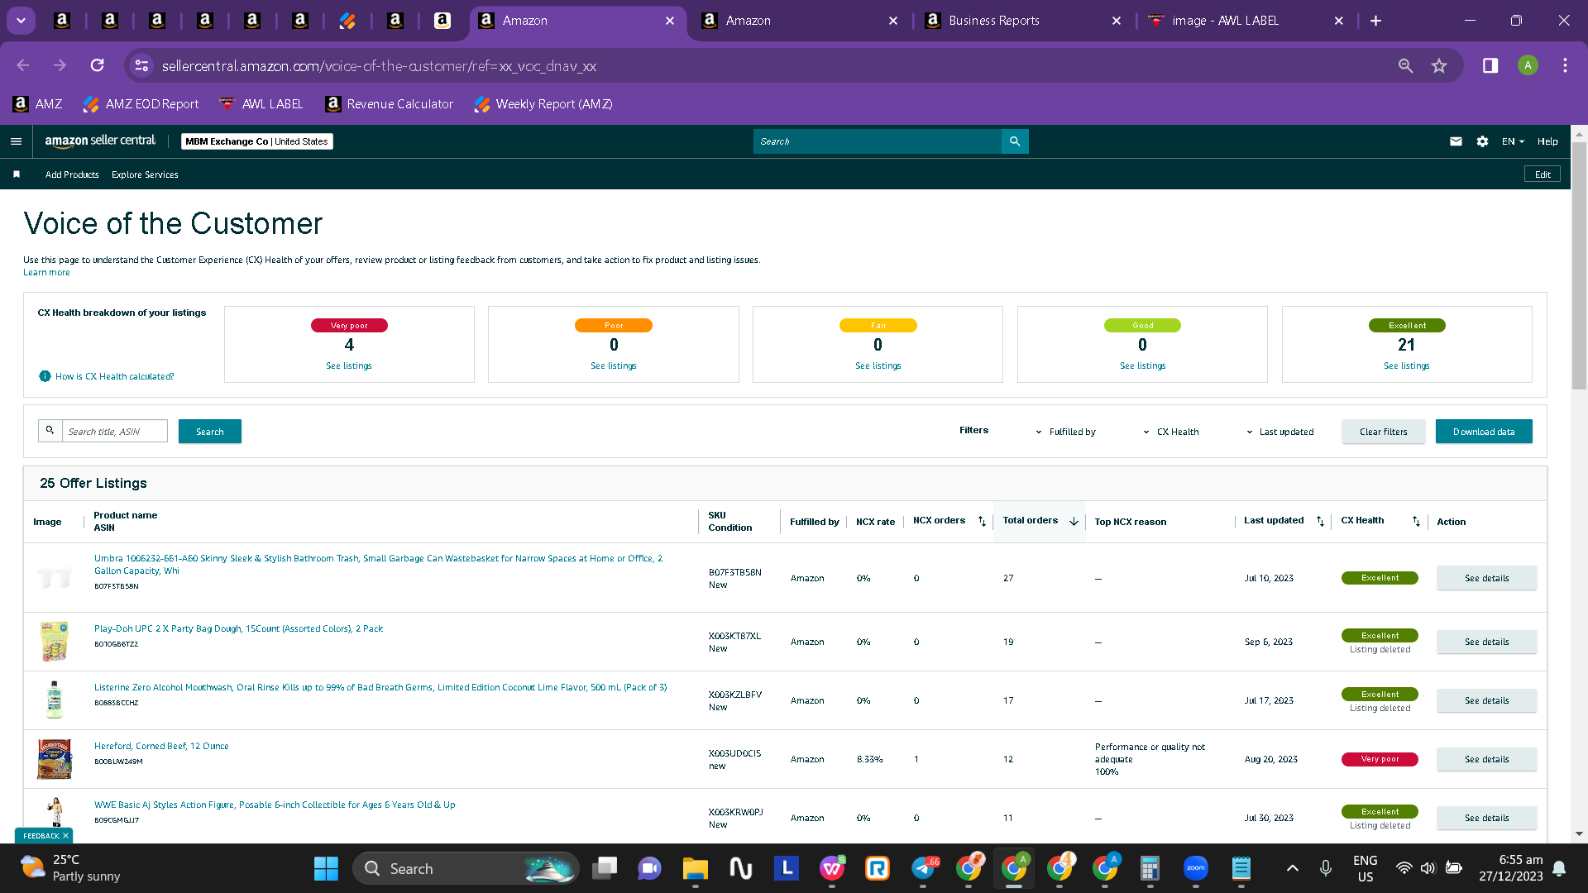Sort by Total orders down arrow
The width and height of the screenshot is (1588, 893).
point(1074,521)
